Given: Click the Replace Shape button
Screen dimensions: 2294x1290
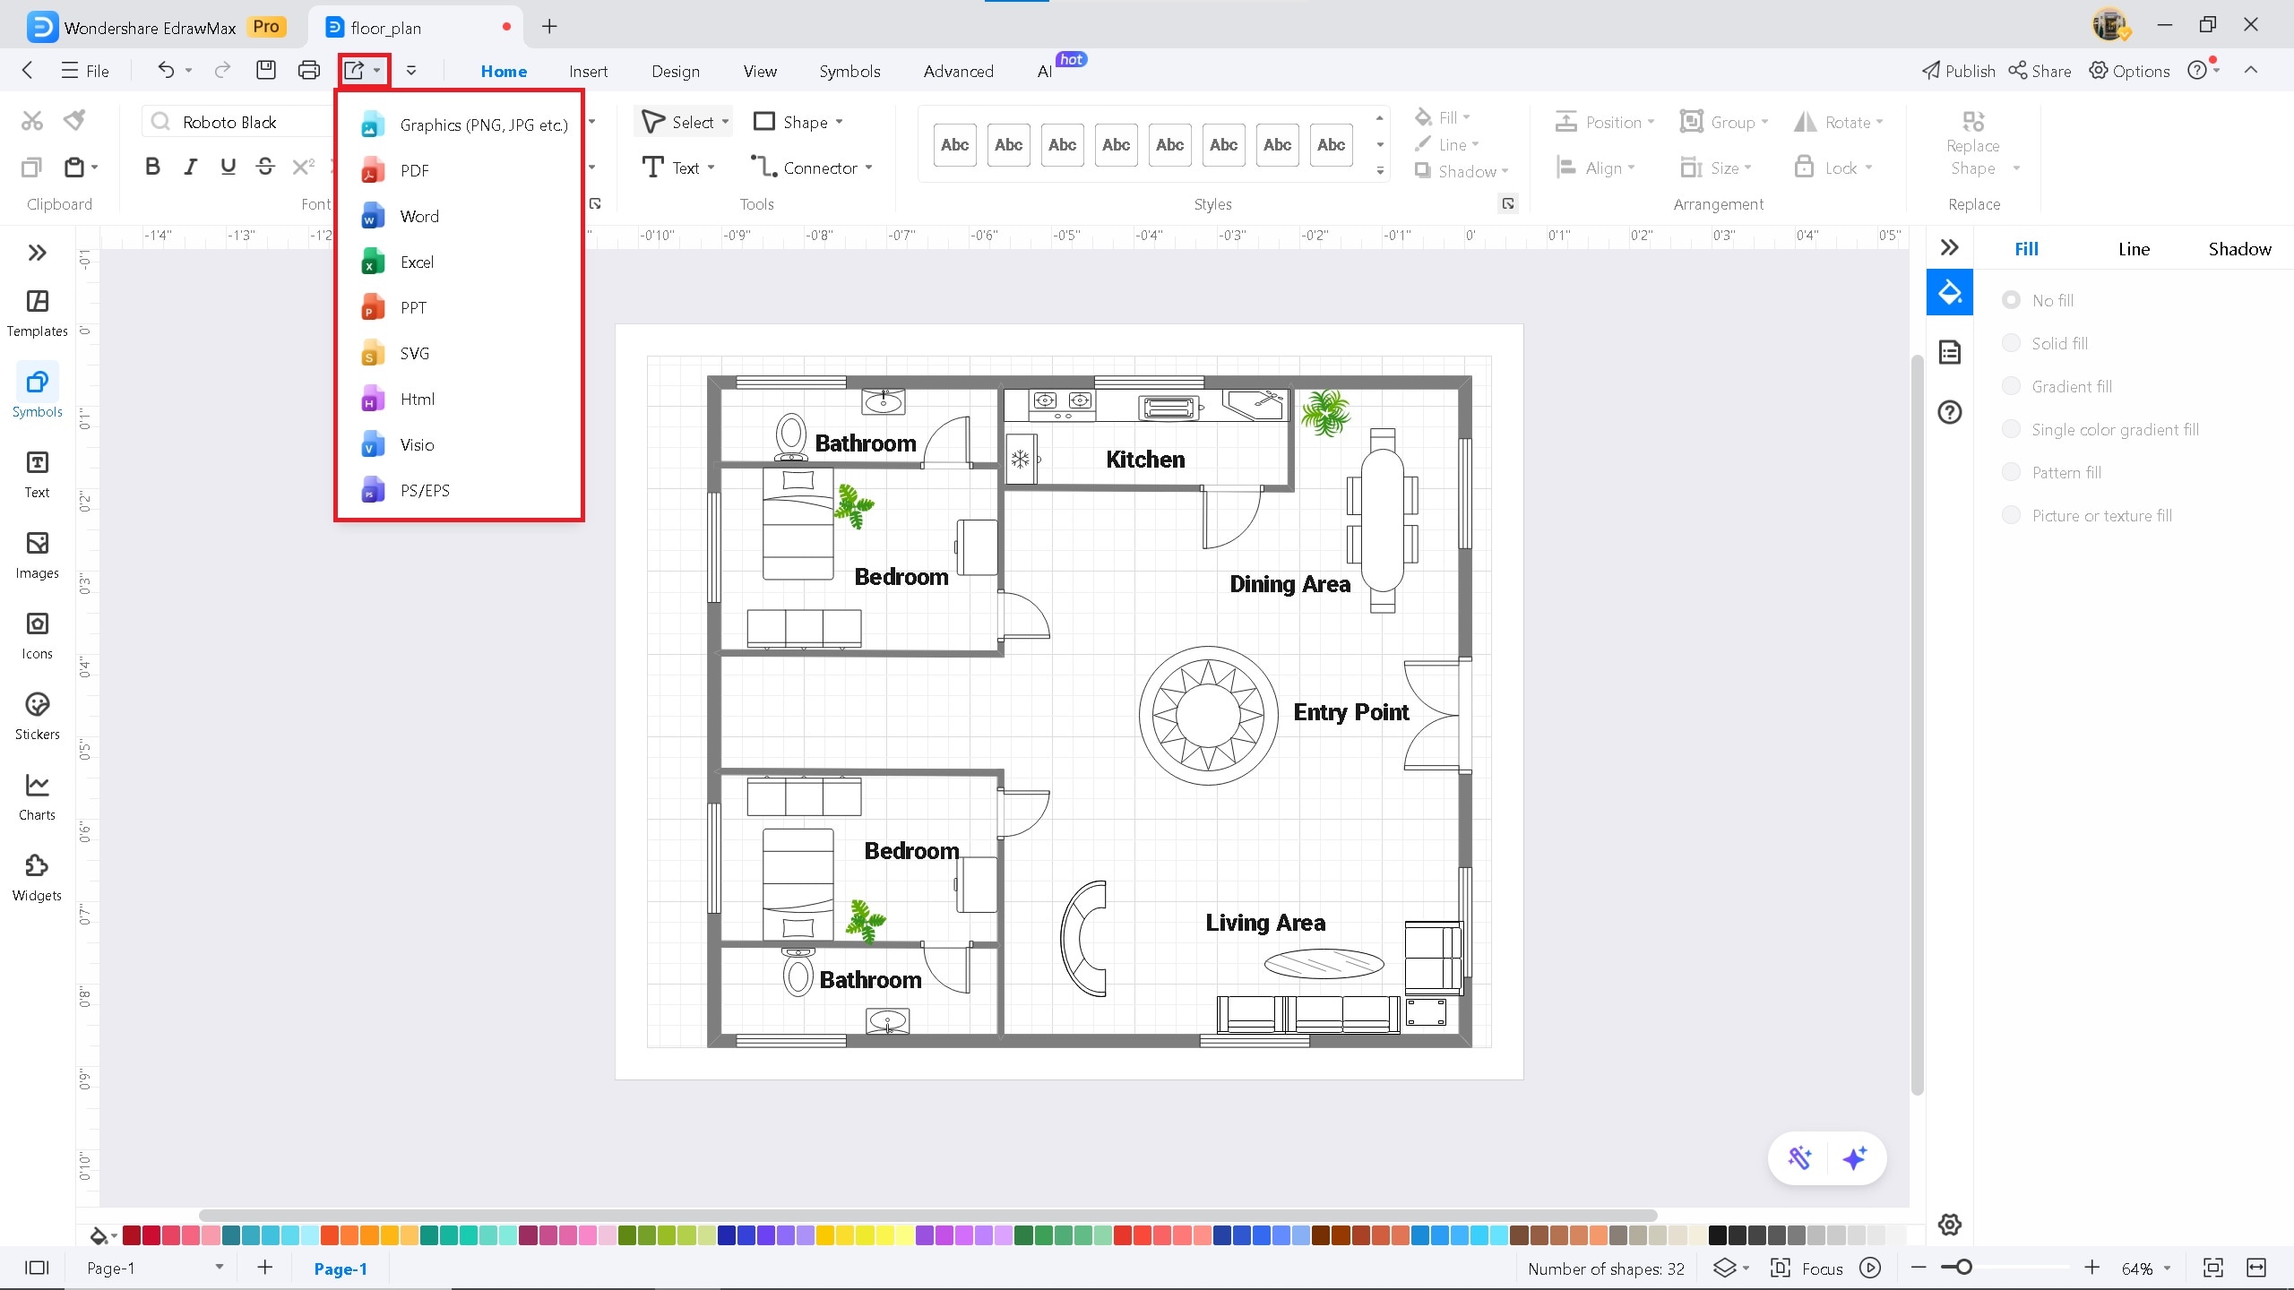Looking at the screenshot, I should (x=1973, y=143).
